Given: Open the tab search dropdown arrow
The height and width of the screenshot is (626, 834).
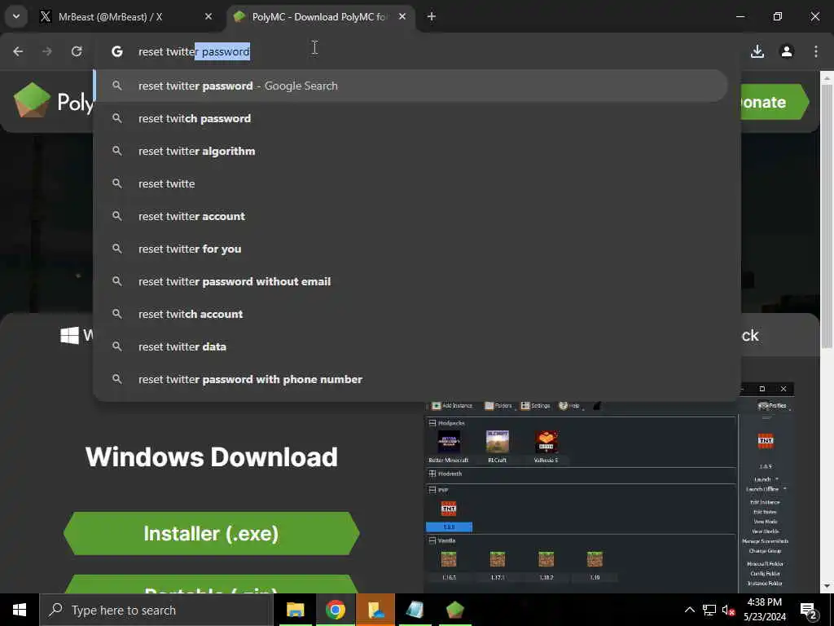Looking at the screenshot, I should 16,16.
